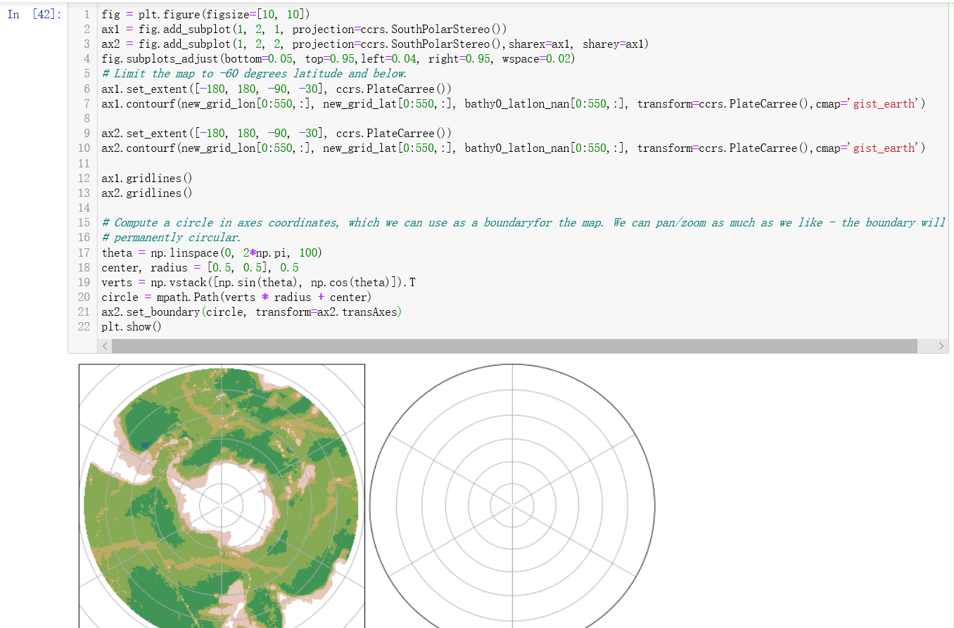Select line number 22 in the gutter
The height and width of the screenshot is (628, 954).
pos(84,326)
